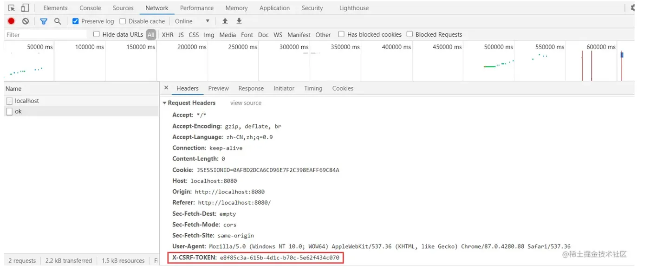Select the Headers detail tab

click(x=188, y=89)
